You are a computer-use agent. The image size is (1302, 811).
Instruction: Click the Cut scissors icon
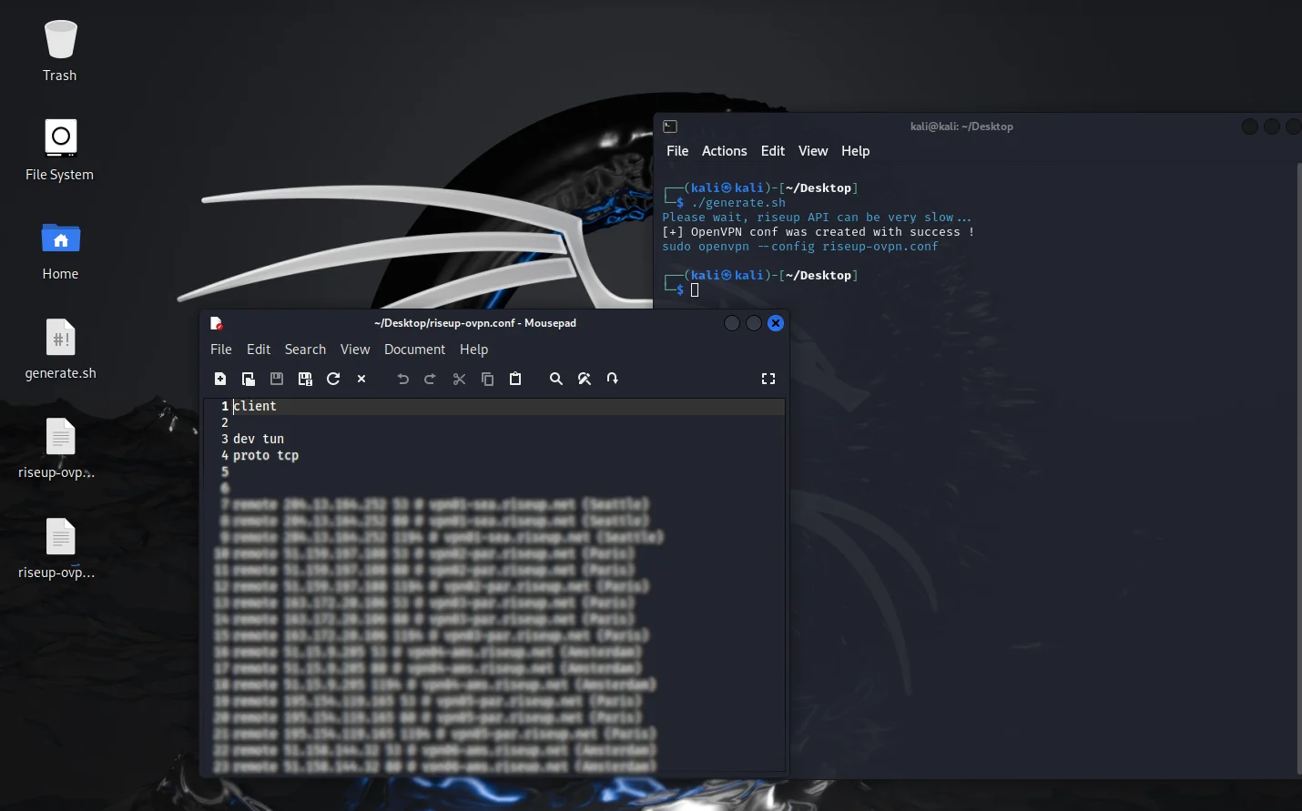pos(460,379)
